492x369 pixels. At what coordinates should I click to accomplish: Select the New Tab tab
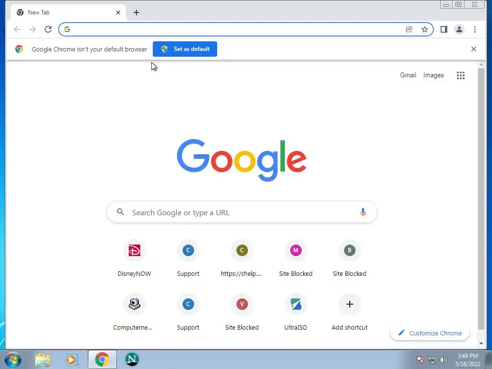click(67, 12)
